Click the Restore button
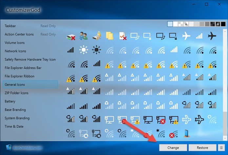 (x=202, y=148)
